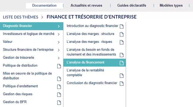
Task: Expand Structure financière de l'entreprise chevron
Action: 59,50
